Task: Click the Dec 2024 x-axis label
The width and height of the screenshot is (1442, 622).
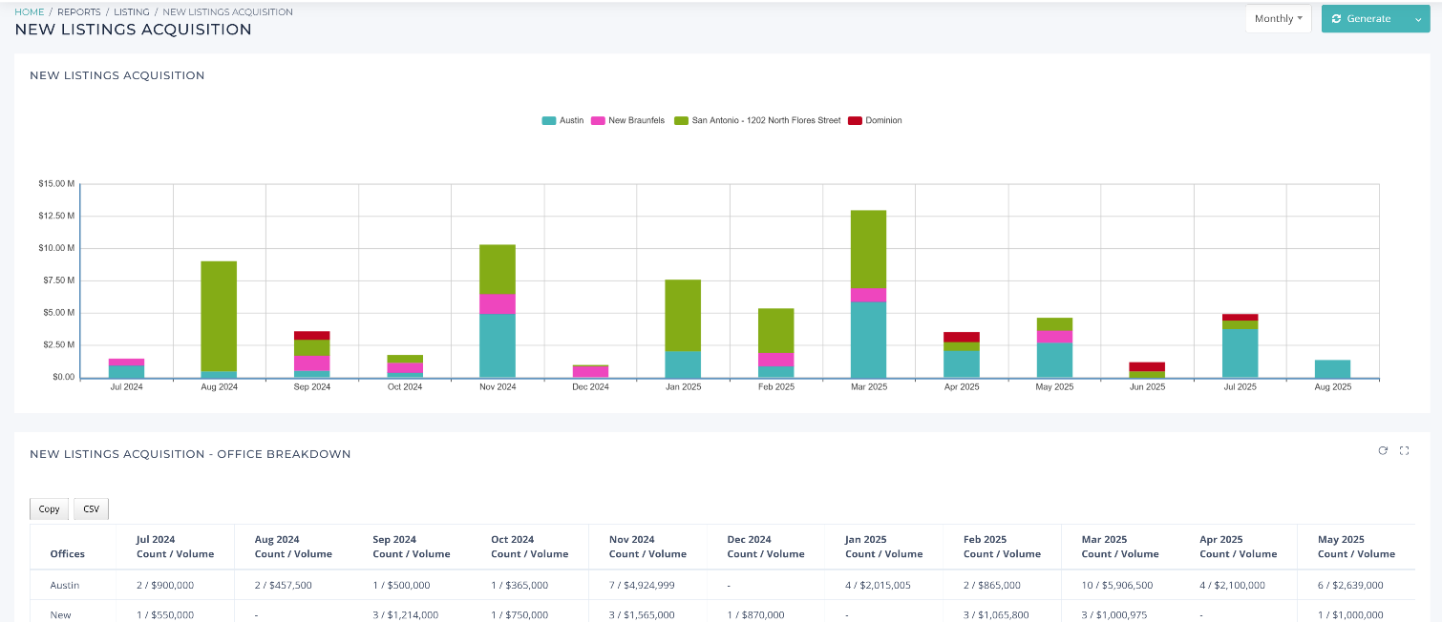Action: [x=590, y=387]
